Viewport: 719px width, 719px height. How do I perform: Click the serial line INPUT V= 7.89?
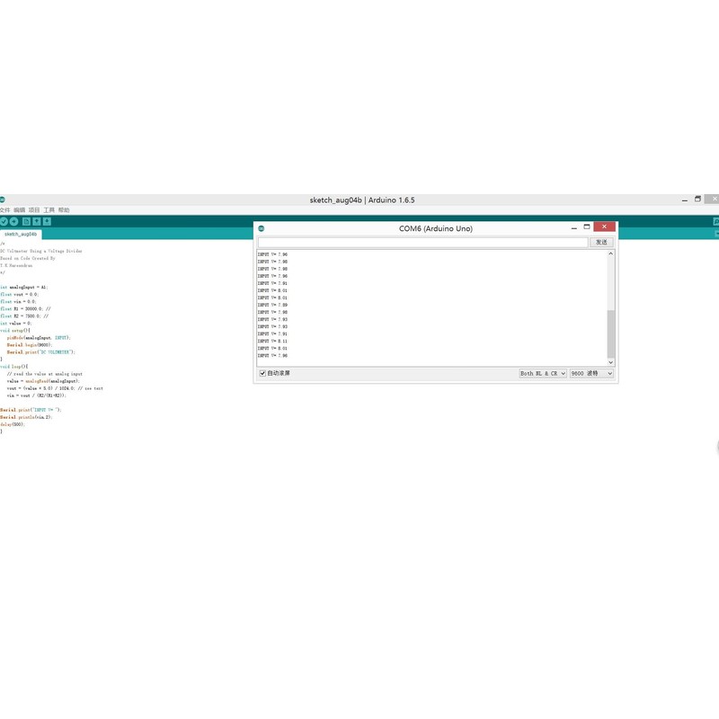[x=272, y=305]
